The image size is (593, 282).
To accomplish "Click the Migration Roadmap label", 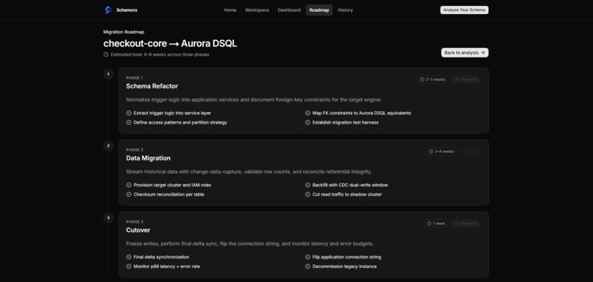I will click(124, 32).
